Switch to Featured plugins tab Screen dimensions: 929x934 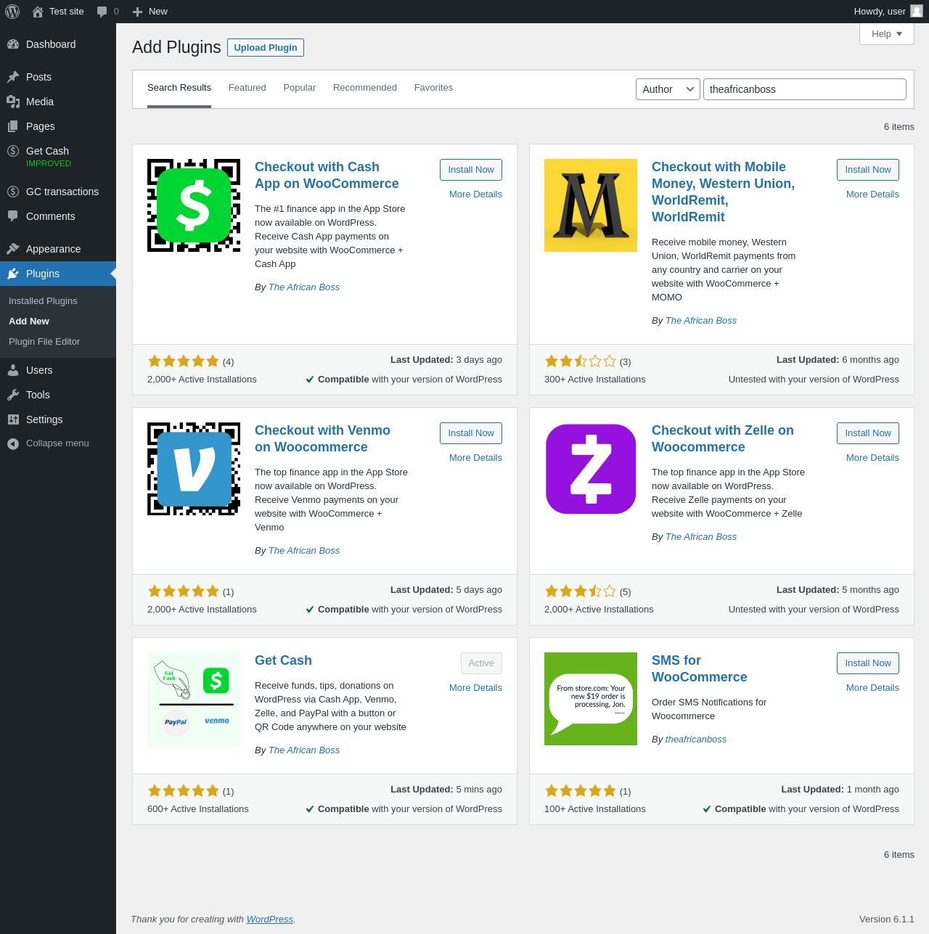pyautogui.click(x=247, y=88)
